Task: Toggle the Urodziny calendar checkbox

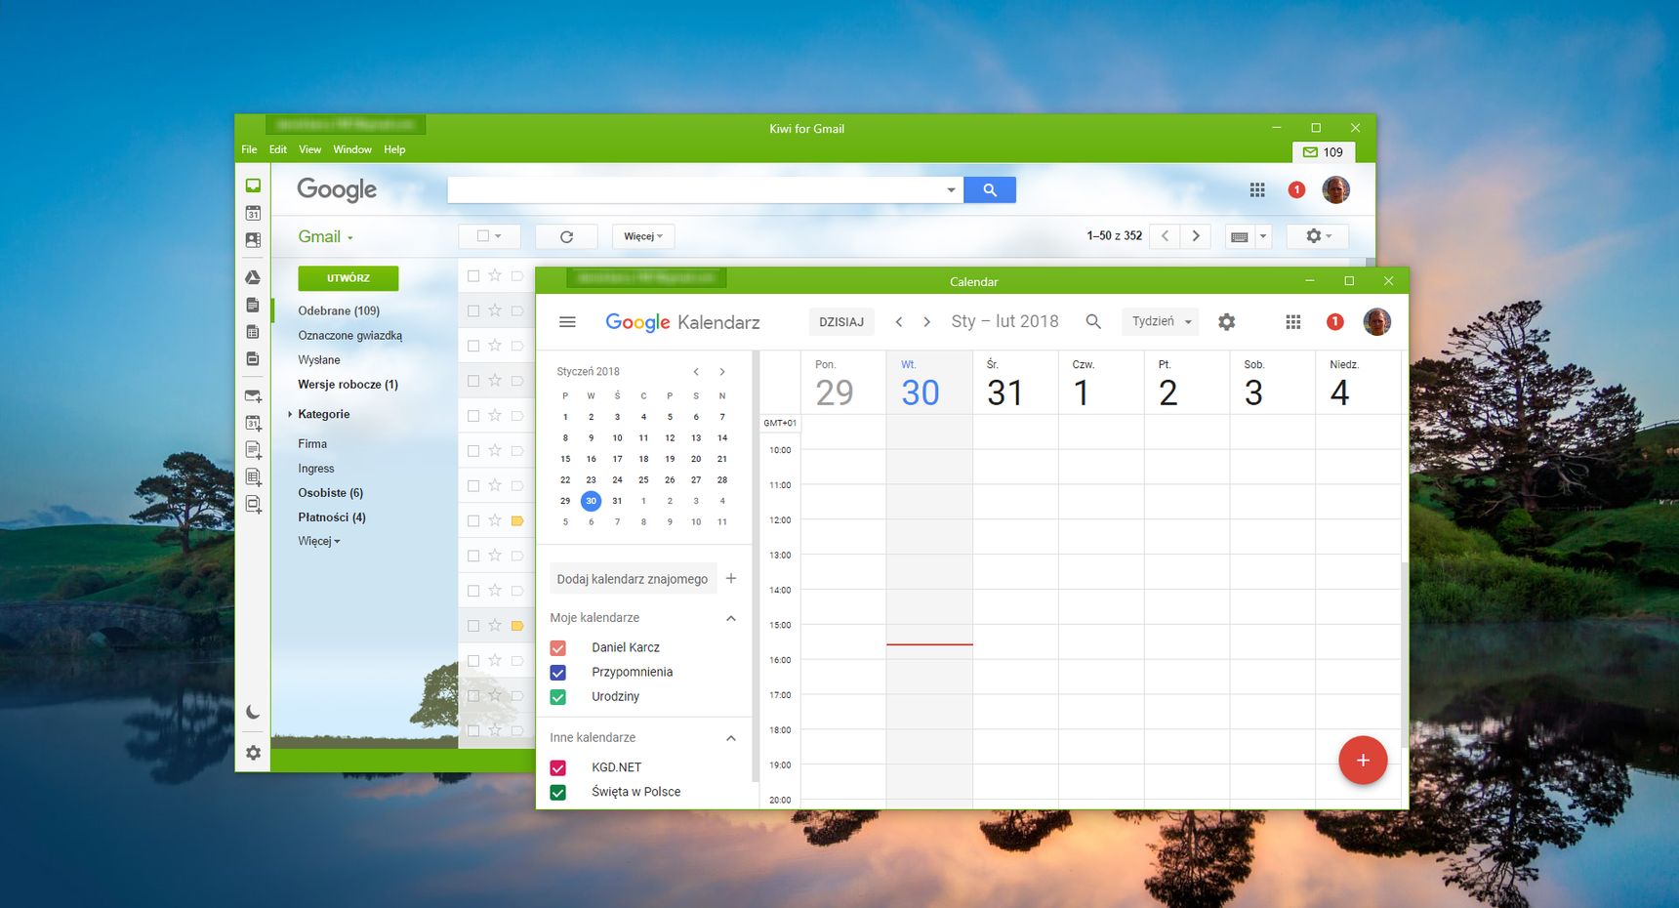Action: 558,697
